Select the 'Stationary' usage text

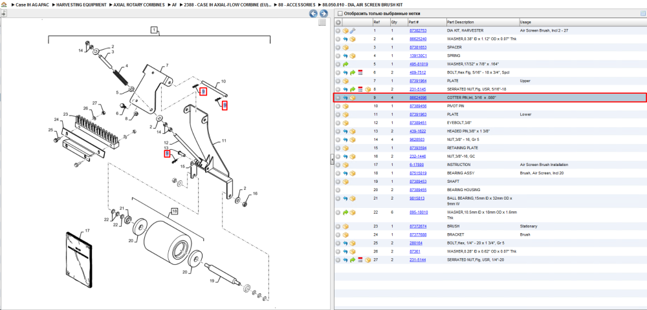click(x=528, y=227)
